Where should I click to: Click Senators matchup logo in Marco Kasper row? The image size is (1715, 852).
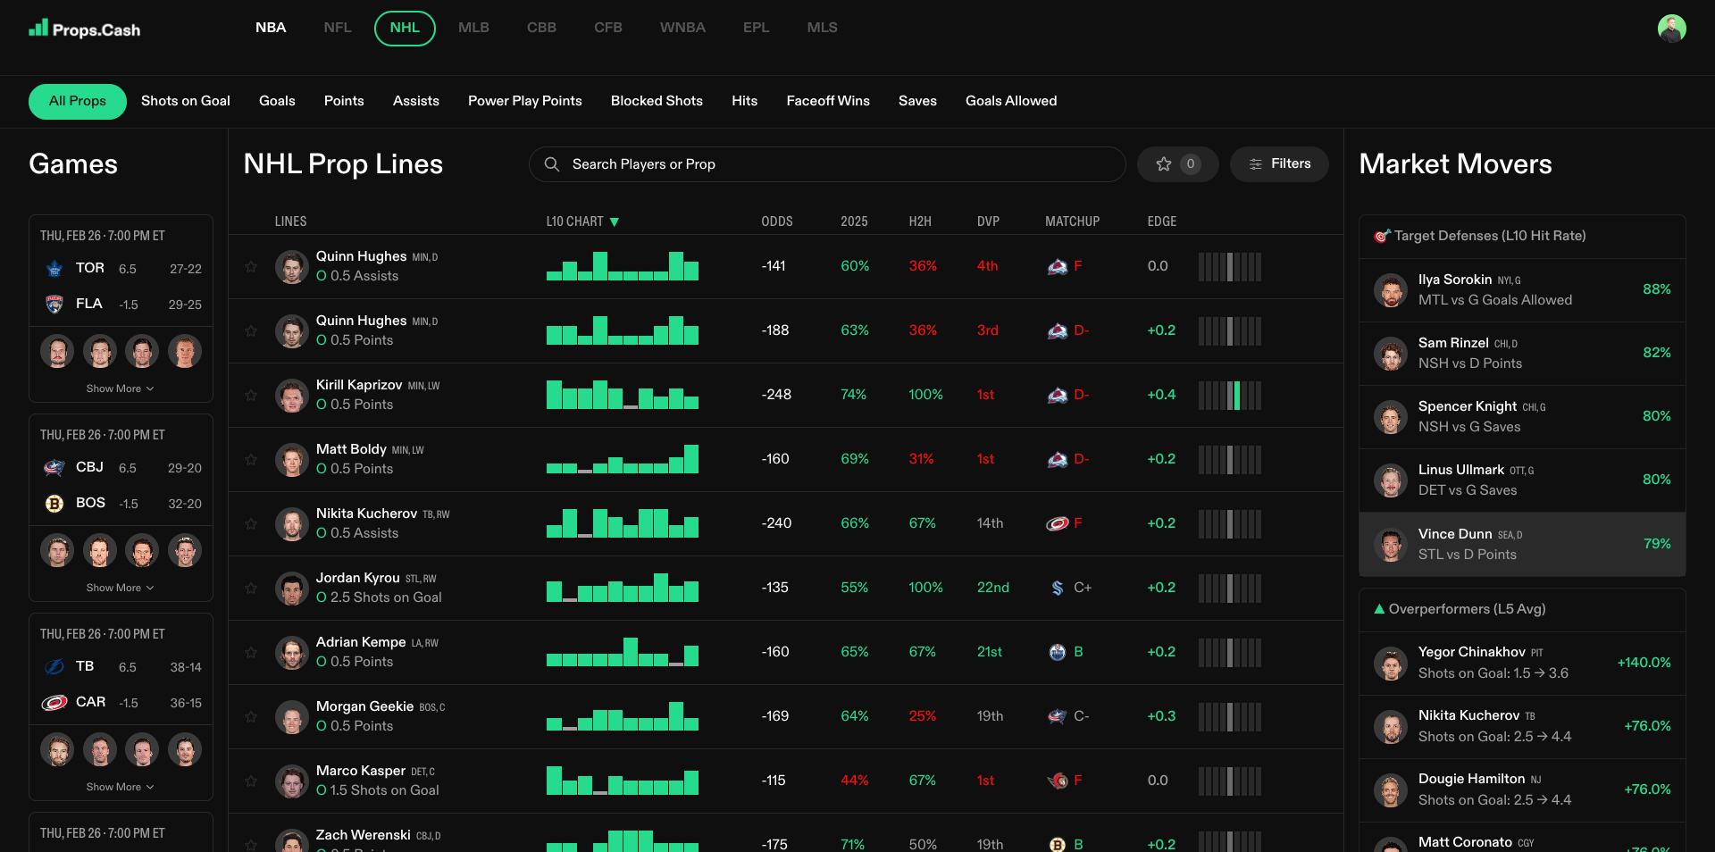[x=1058, y=781]
